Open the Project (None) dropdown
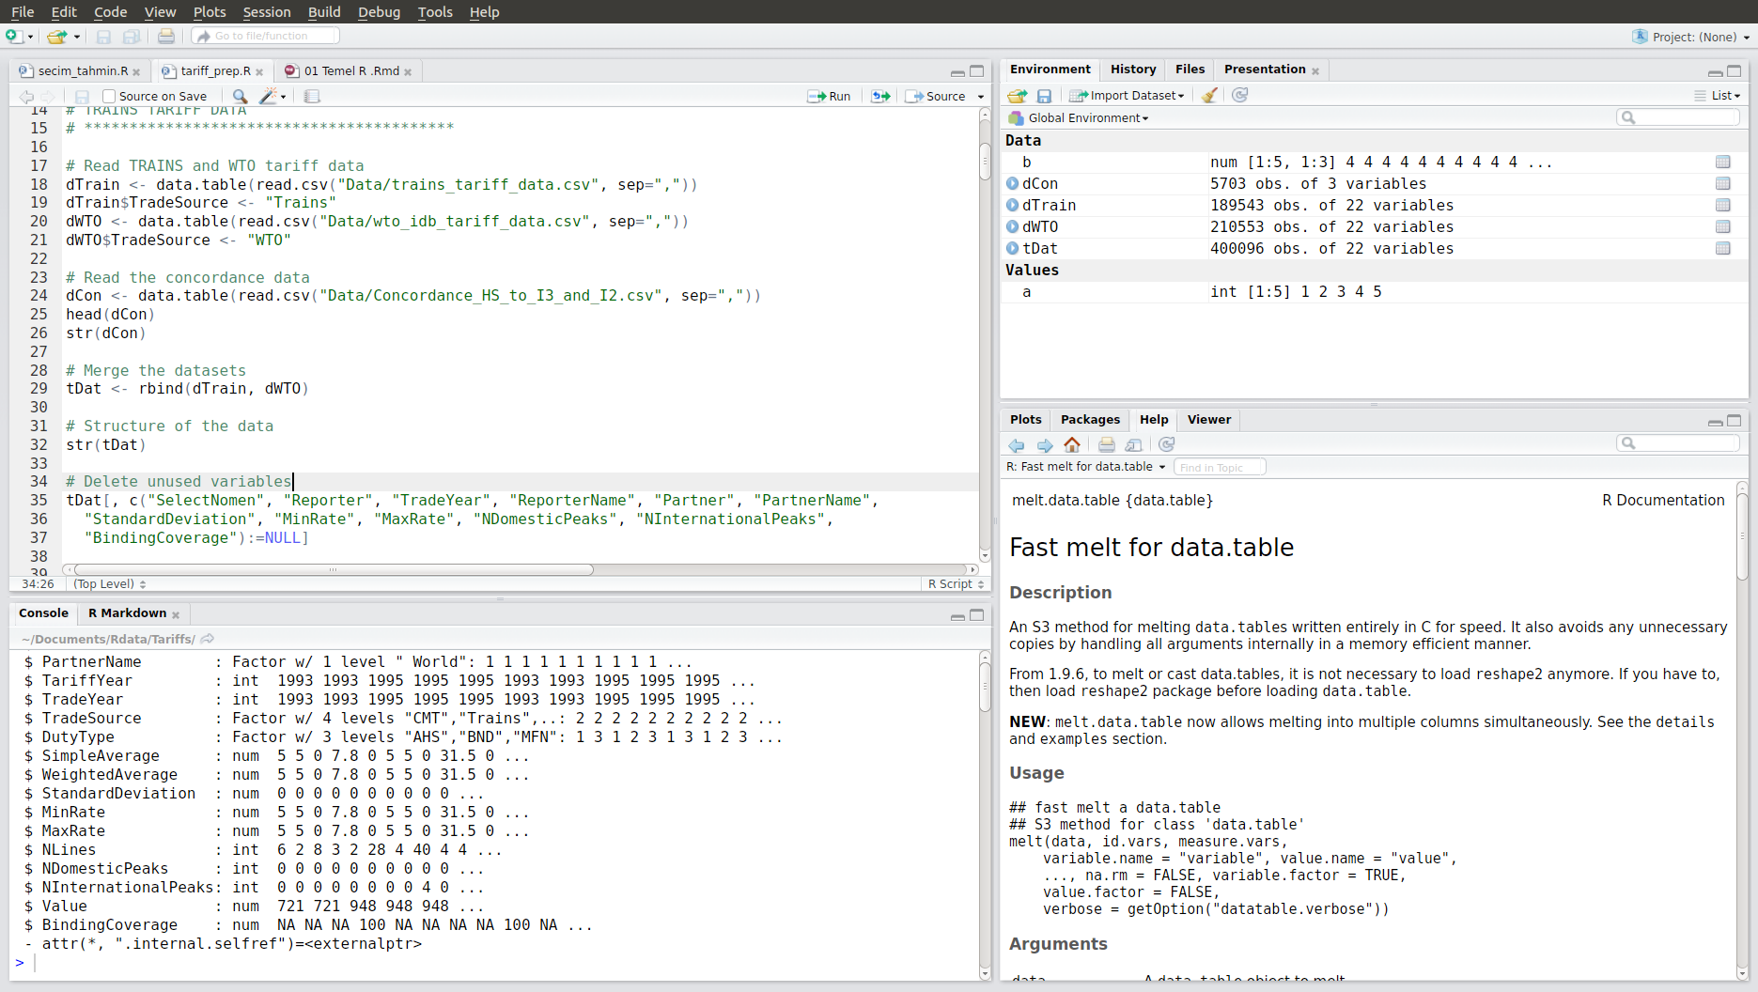Image resolution: width=1758 pixels, height=992 pixels. [1691, 37]
